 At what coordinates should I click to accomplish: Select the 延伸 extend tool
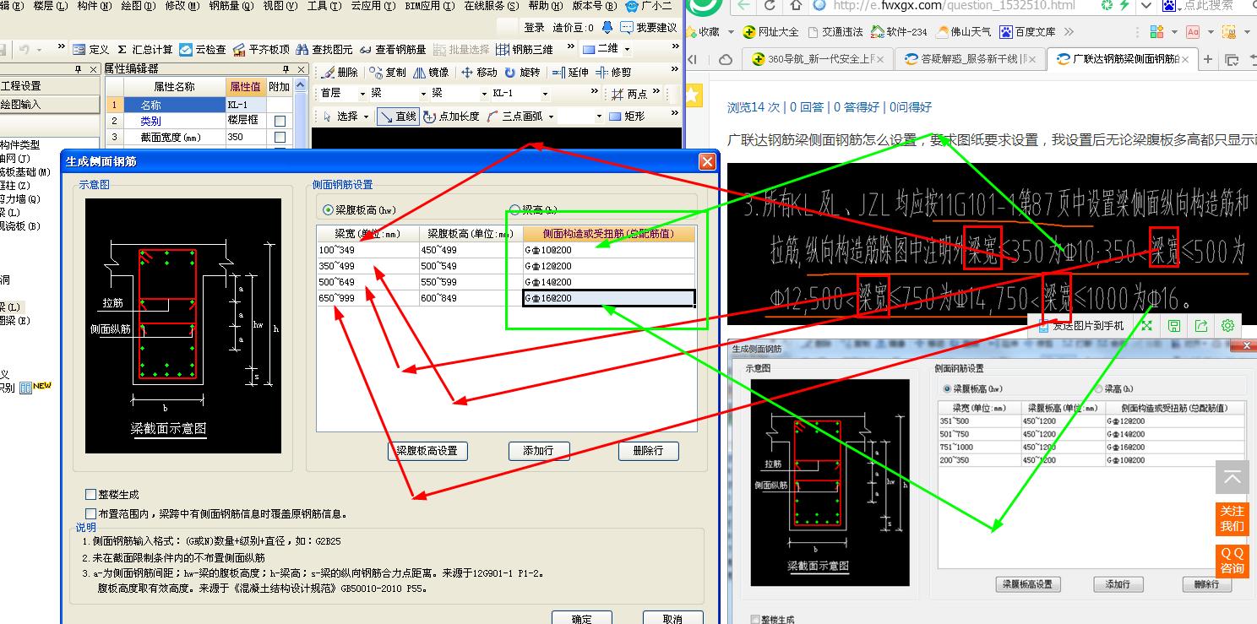pyautogui.click(x=569, y=73)
